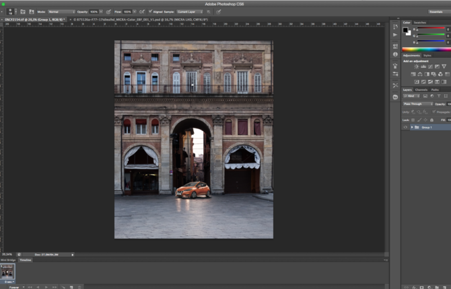Close the MICRA-Color psd document tab
This screenshot has height=289, width=451.
click(x=71, y=19)
